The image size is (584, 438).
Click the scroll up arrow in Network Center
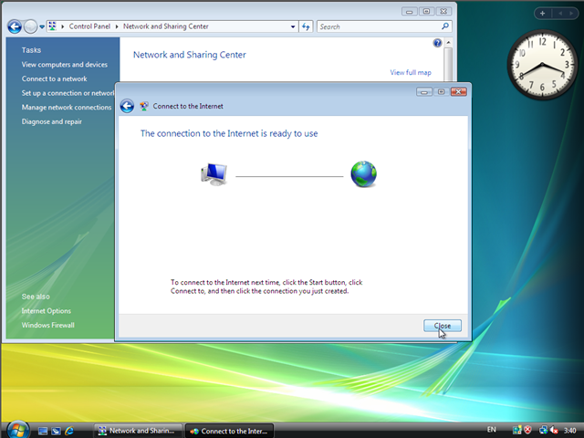point(448,43)
